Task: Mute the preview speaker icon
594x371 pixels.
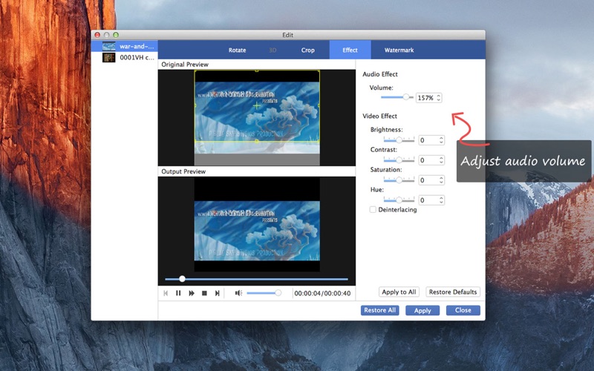Action: coord(238,293)
